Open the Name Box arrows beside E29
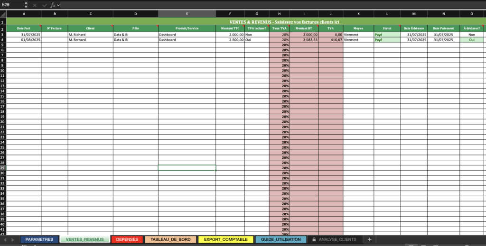This screenshot has width=486, height=246. pos(26,5)
